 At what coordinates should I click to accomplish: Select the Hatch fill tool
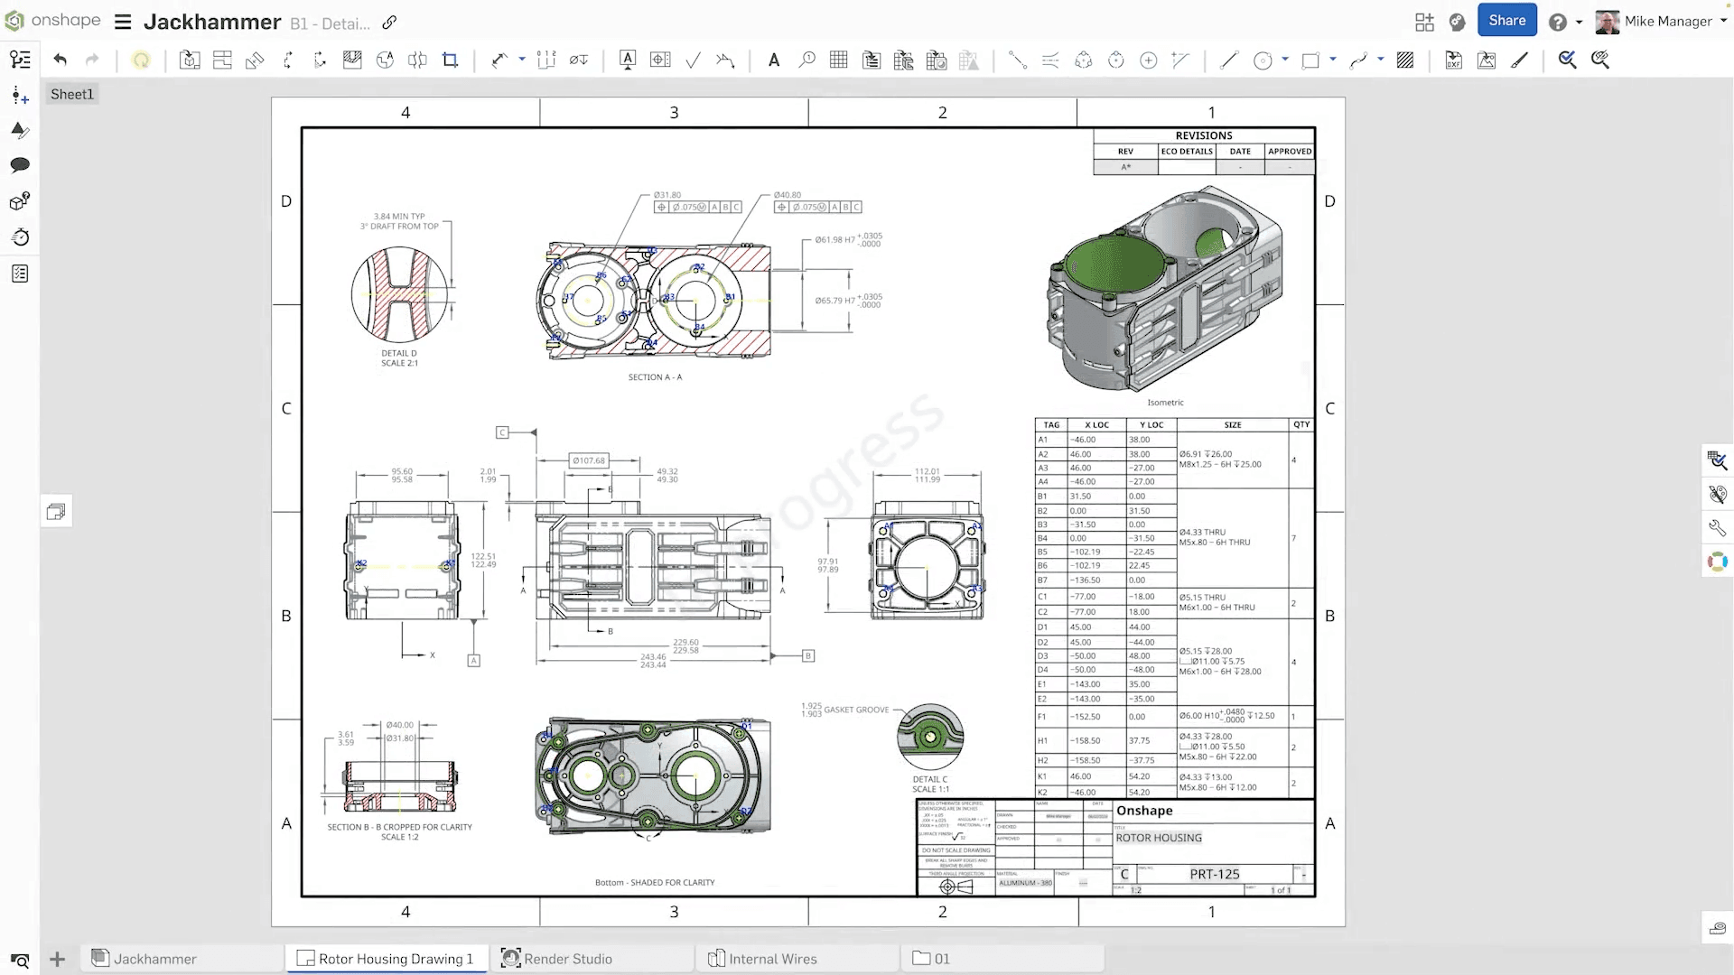(1405, 60)
